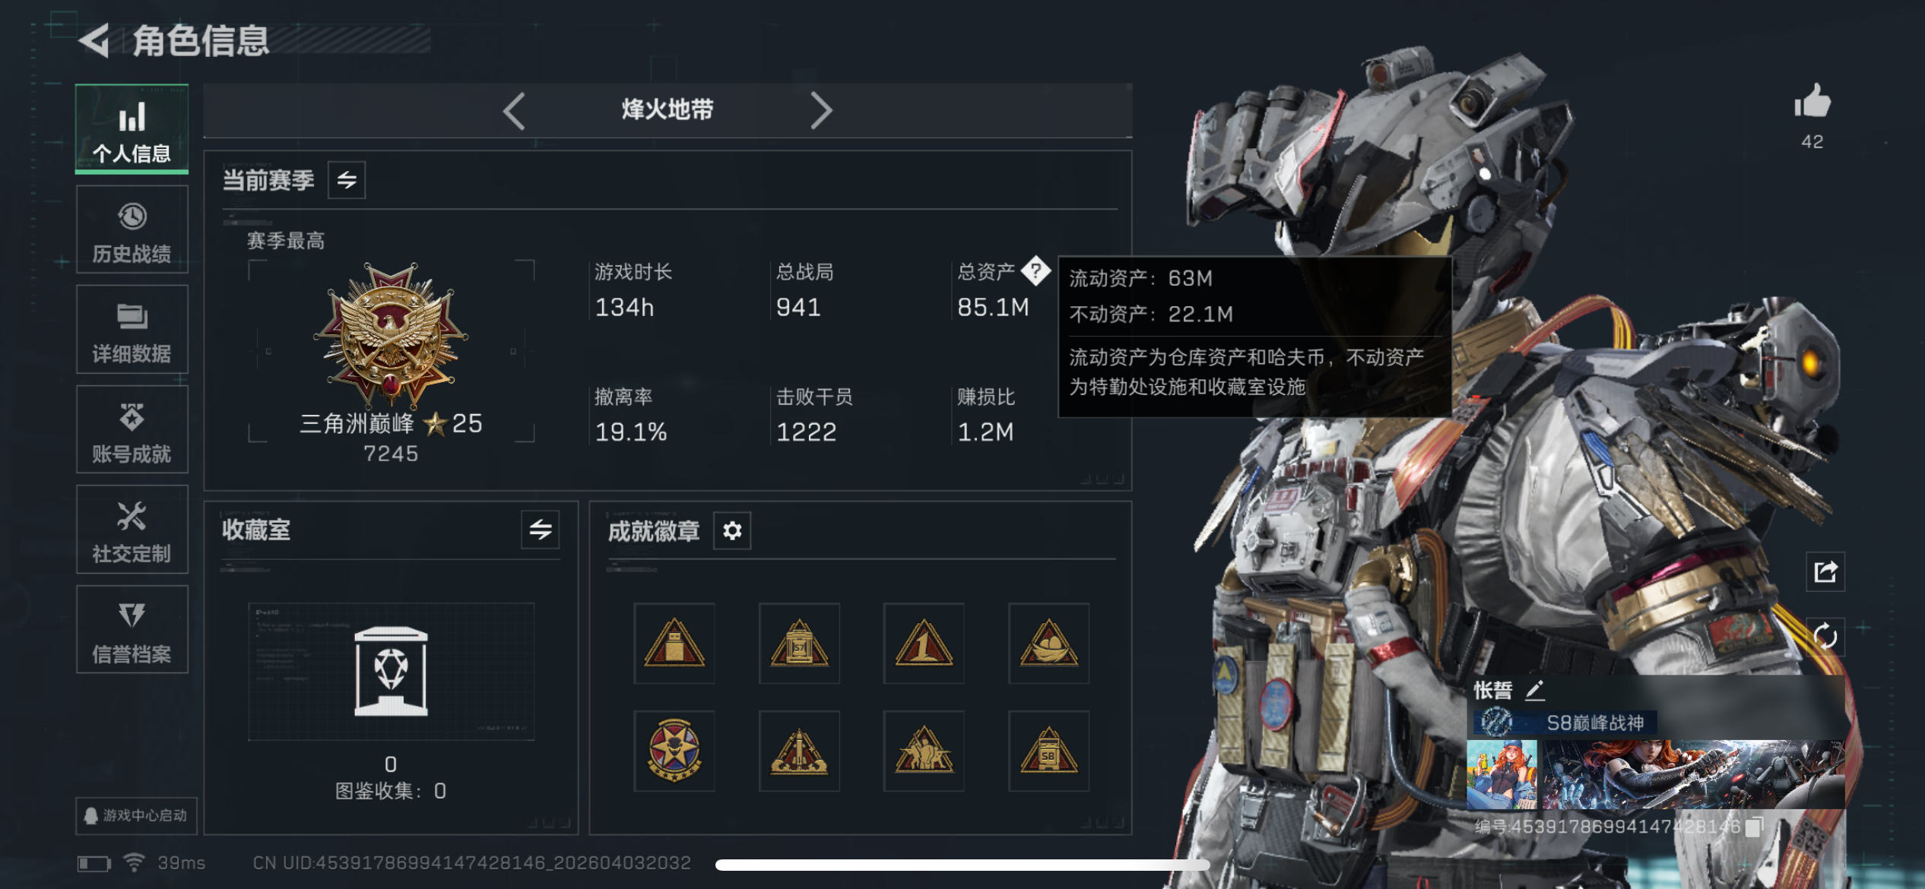
Task: Edit the player name with the pencil icon
Action: [1535, 690]
